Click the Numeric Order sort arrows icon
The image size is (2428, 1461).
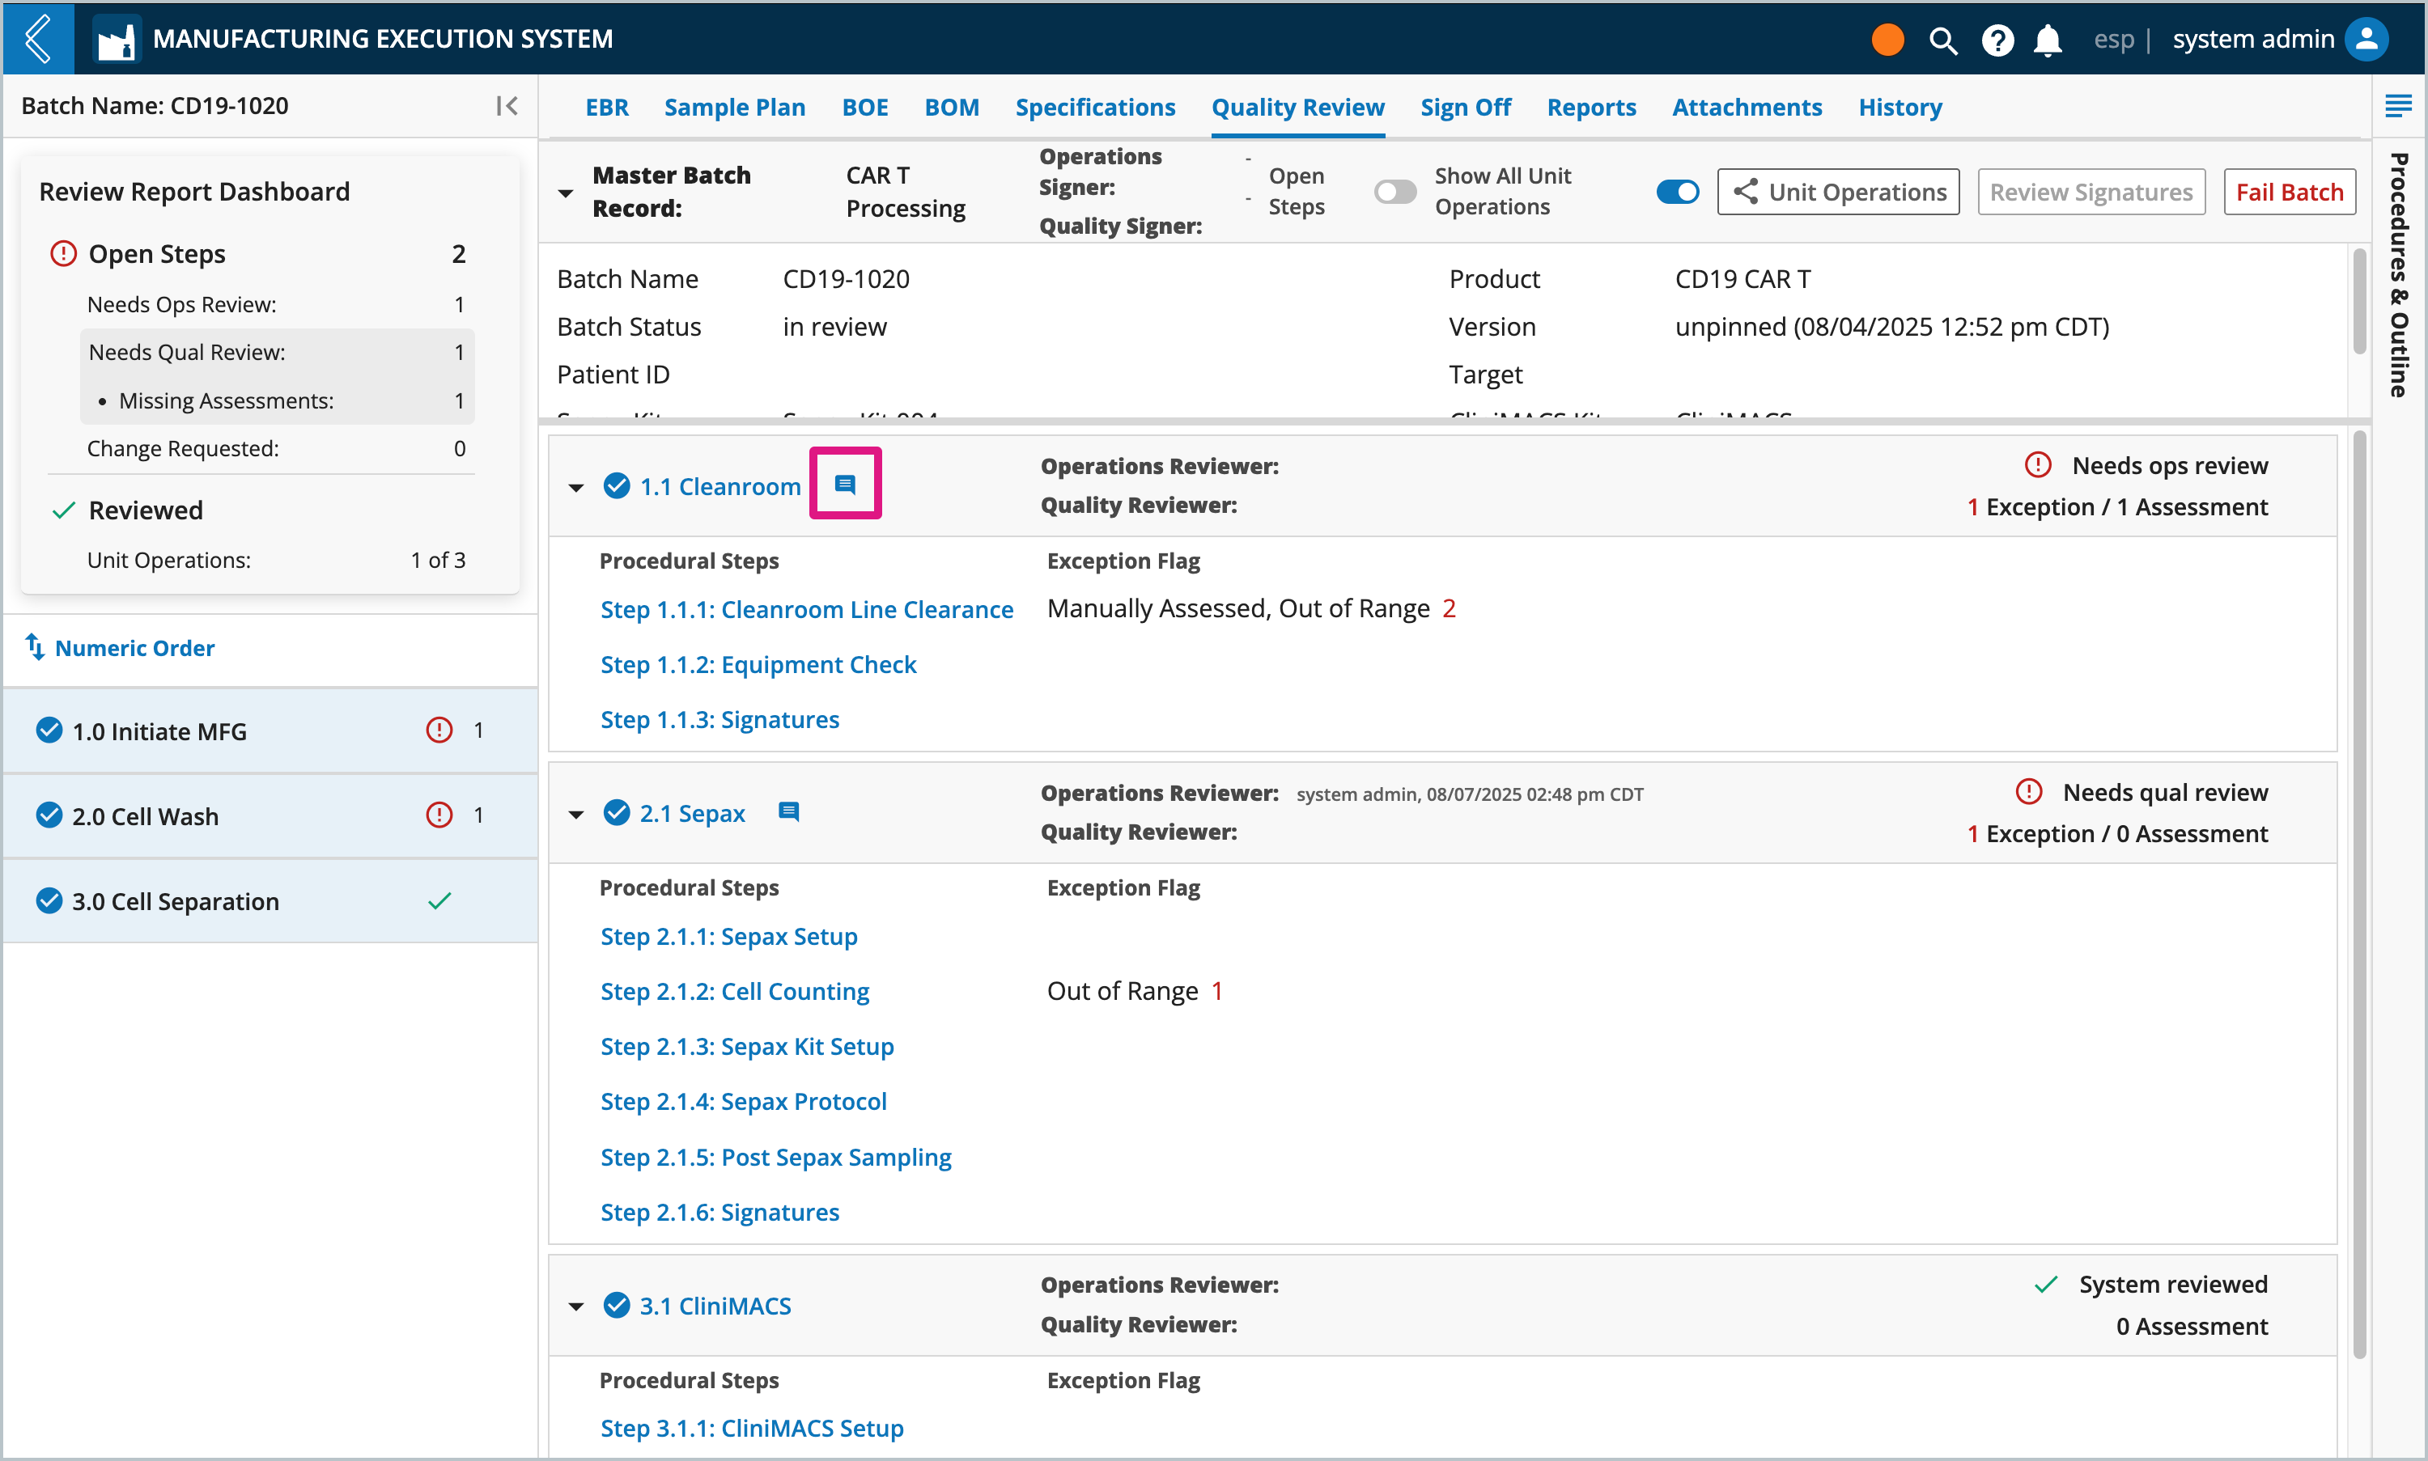coord(35,647)
